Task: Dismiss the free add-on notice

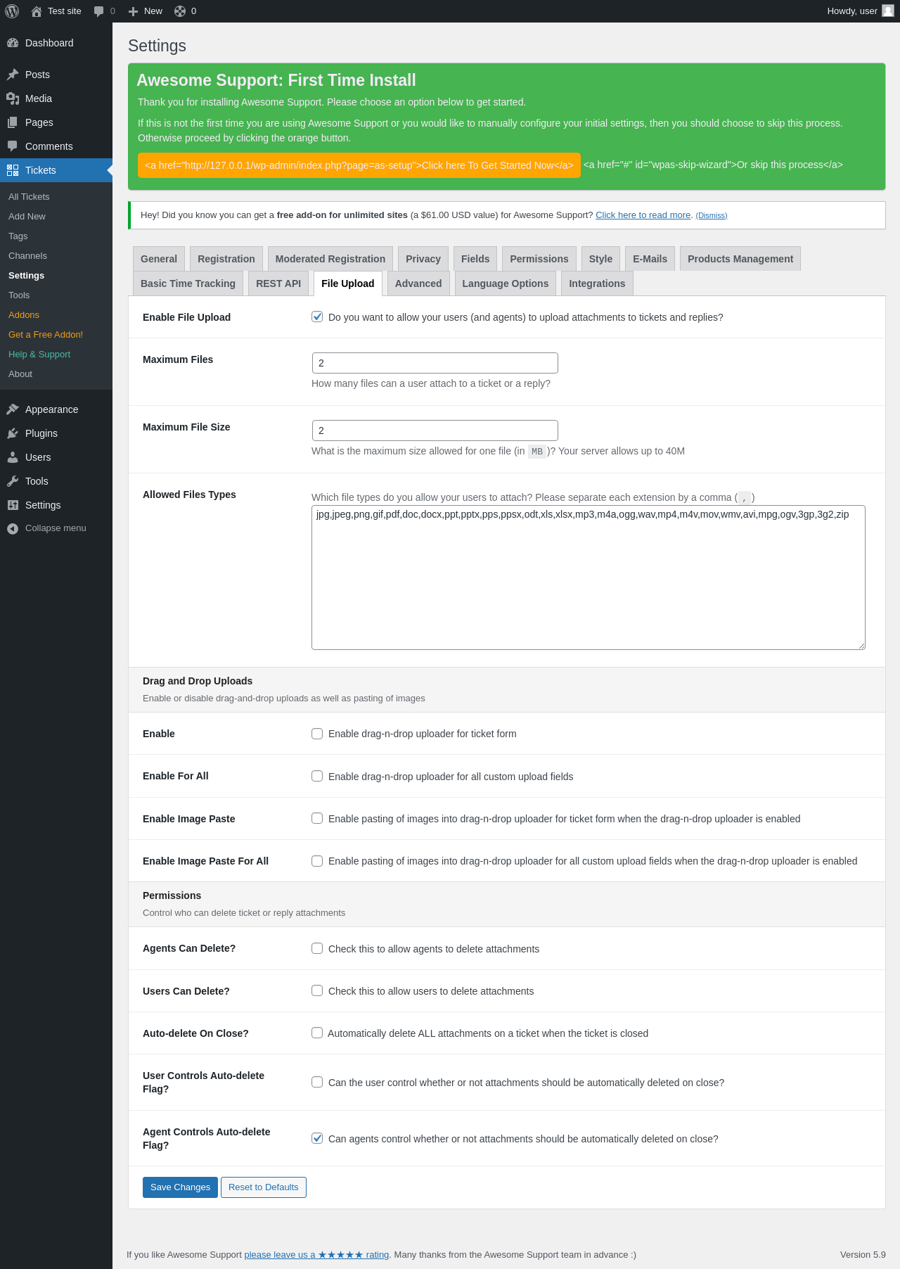Action: coord(711,216)
